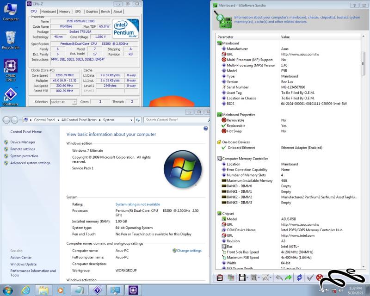This screenshot has height=296, width=370.
Task: Click Change settings link
Action: pos(189,251)
